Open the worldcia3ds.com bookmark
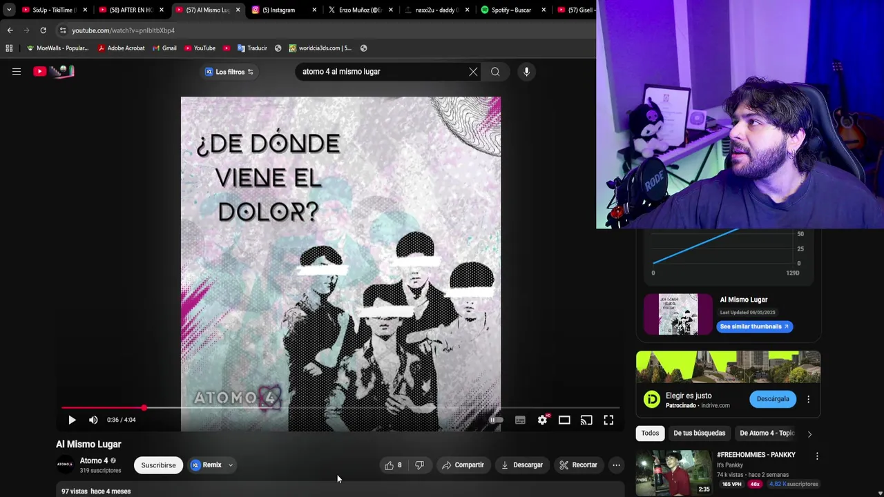 320,48
